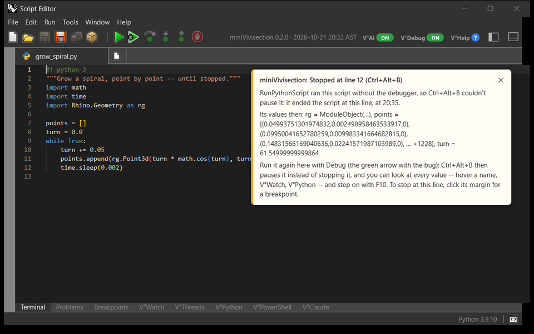Run the script with the green arrow

(x=118, y=37)
